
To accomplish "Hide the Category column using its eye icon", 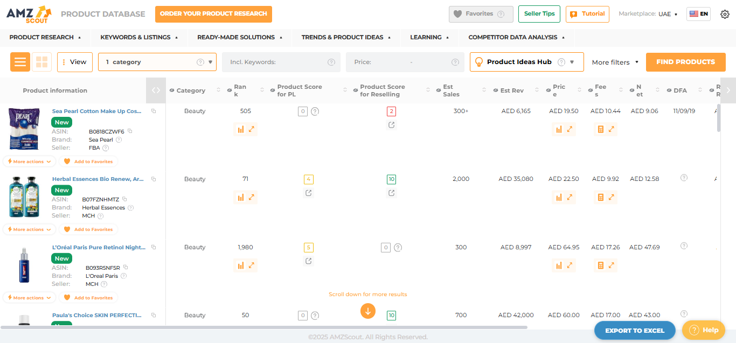I will coord(172,90).
